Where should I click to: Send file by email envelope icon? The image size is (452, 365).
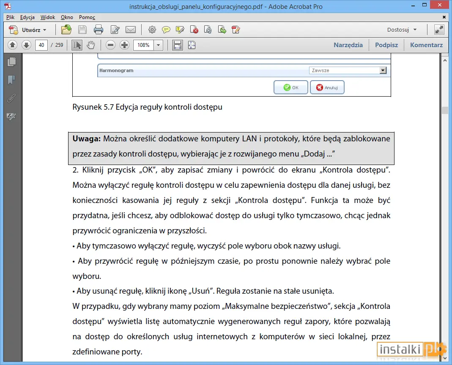point(131,30)
